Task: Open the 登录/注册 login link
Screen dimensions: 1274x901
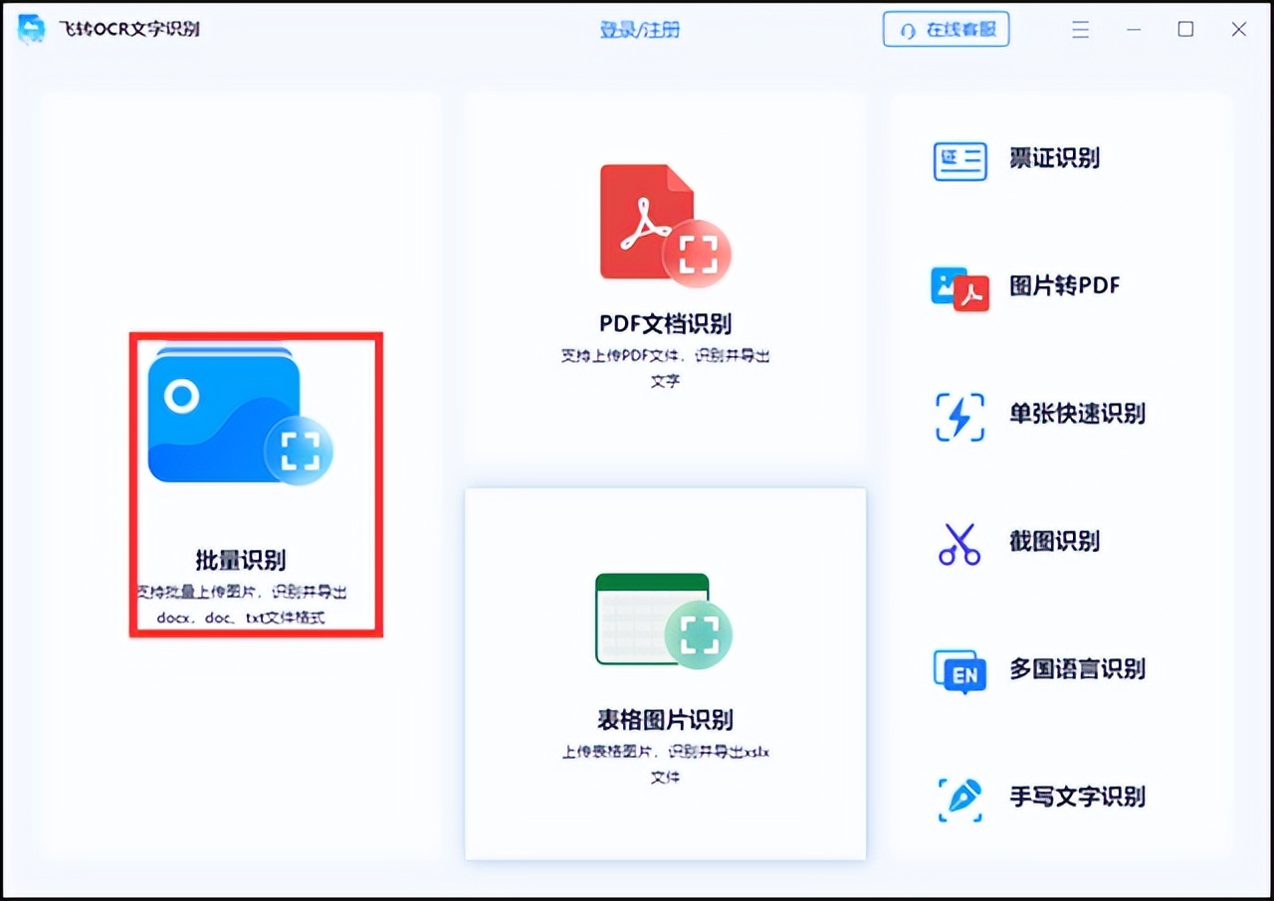Action: [x=640, y=29]
